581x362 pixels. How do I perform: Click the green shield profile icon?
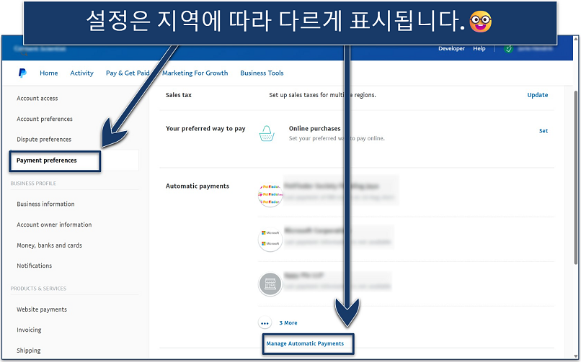(x=510, y=49)
